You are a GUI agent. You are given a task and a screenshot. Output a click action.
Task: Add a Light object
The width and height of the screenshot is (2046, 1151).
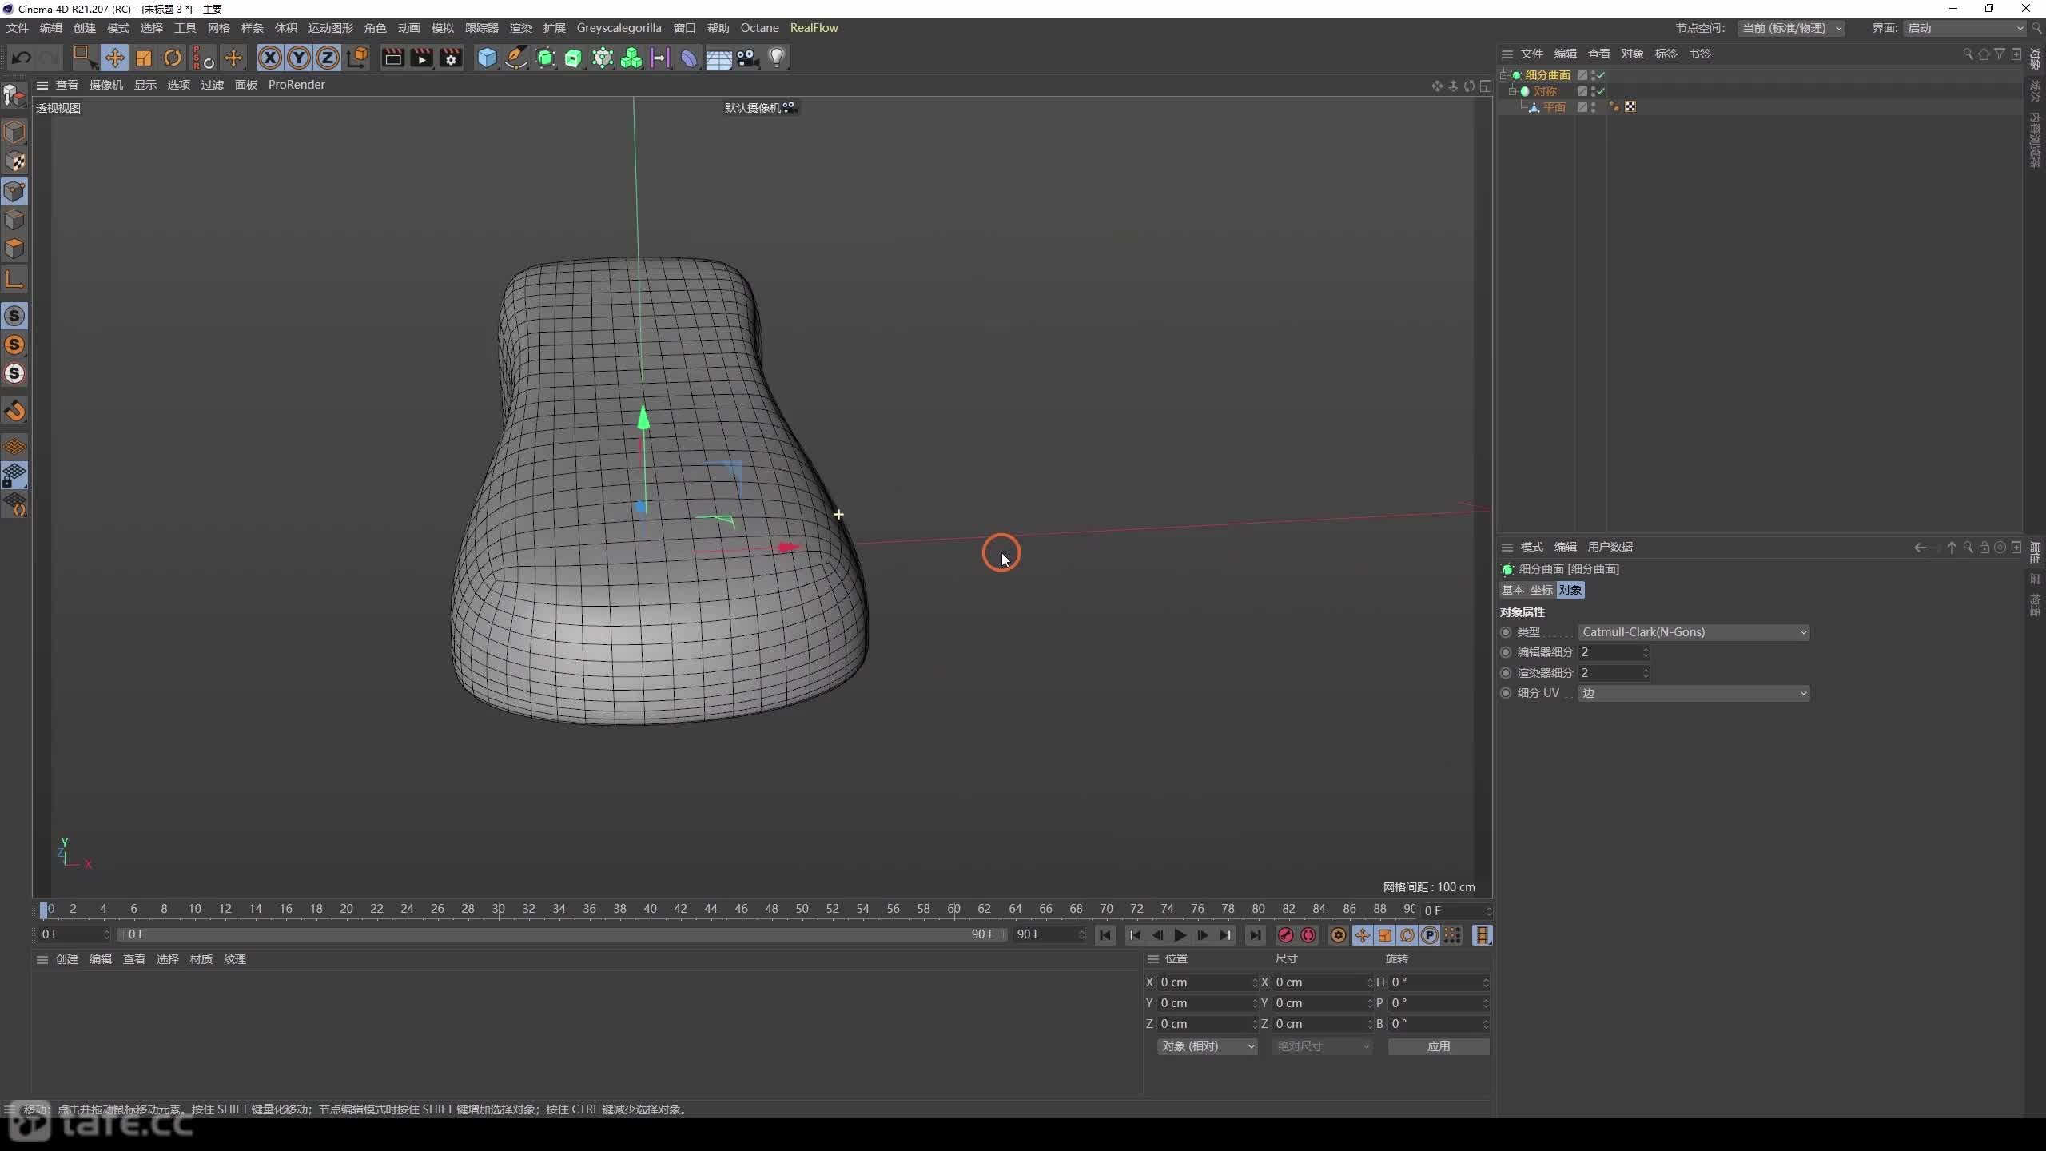pyautogui.click(x=776, y=58)
